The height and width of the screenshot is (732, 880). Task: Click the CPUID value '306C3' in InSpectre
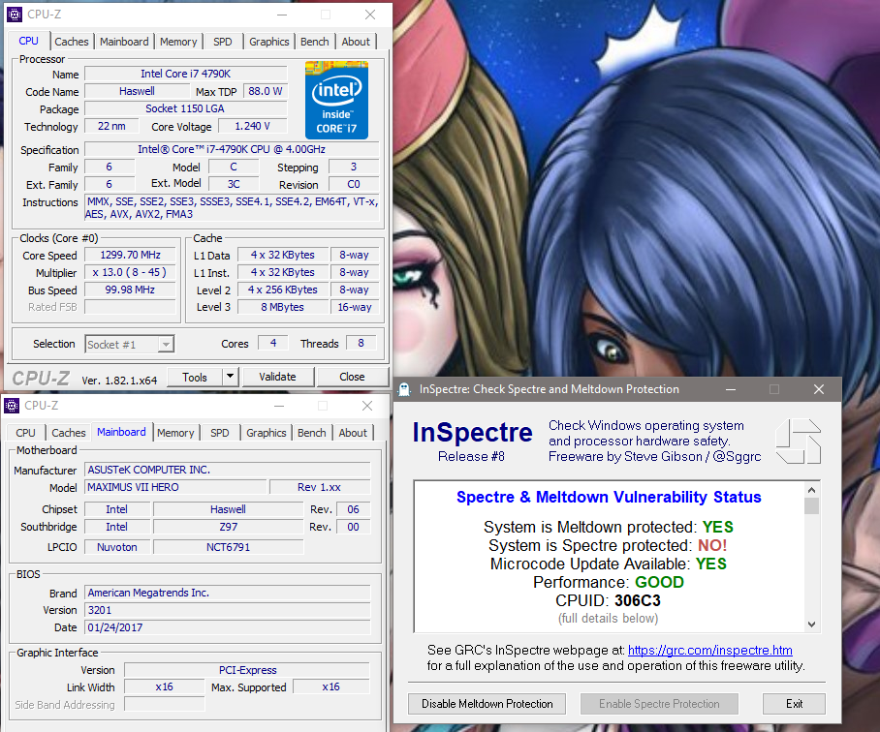point(638,601)
